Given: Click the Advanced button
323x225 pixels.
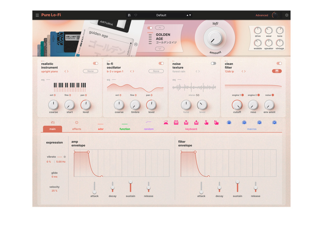Looking at the screenshot, I should pos(262,15).
